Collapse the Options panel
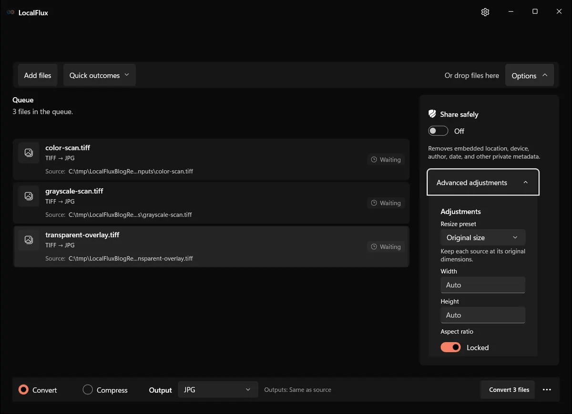Image resolution: width=572 pixels, height=414 pixels. tap(530, 75)
